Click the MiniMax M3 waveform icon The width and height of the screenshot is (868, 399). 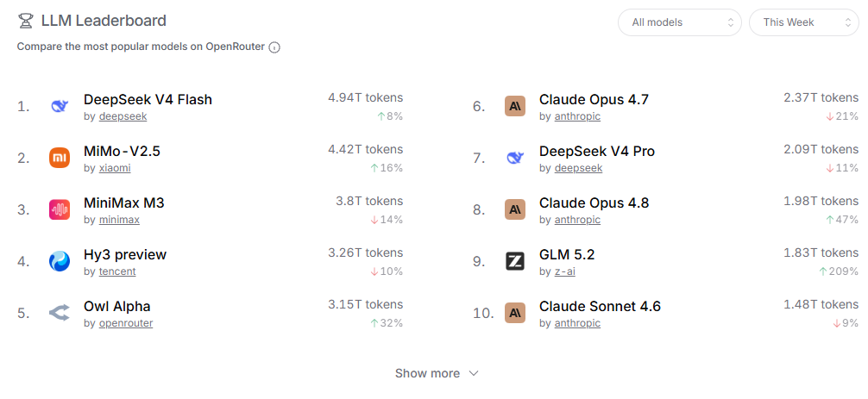click(x=60, y=209)
